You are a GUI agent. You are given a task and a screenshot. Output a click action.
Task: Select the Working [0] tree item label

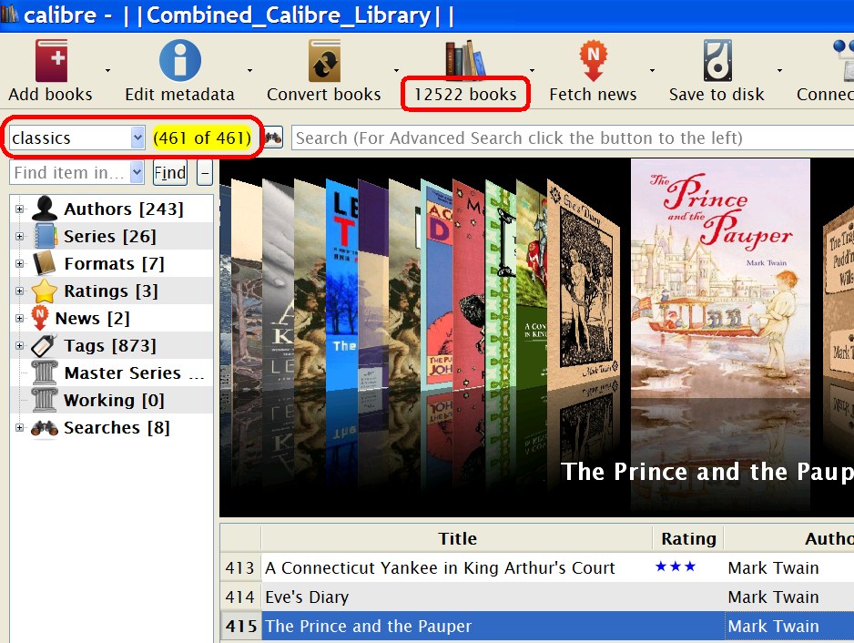pos(114,401)
